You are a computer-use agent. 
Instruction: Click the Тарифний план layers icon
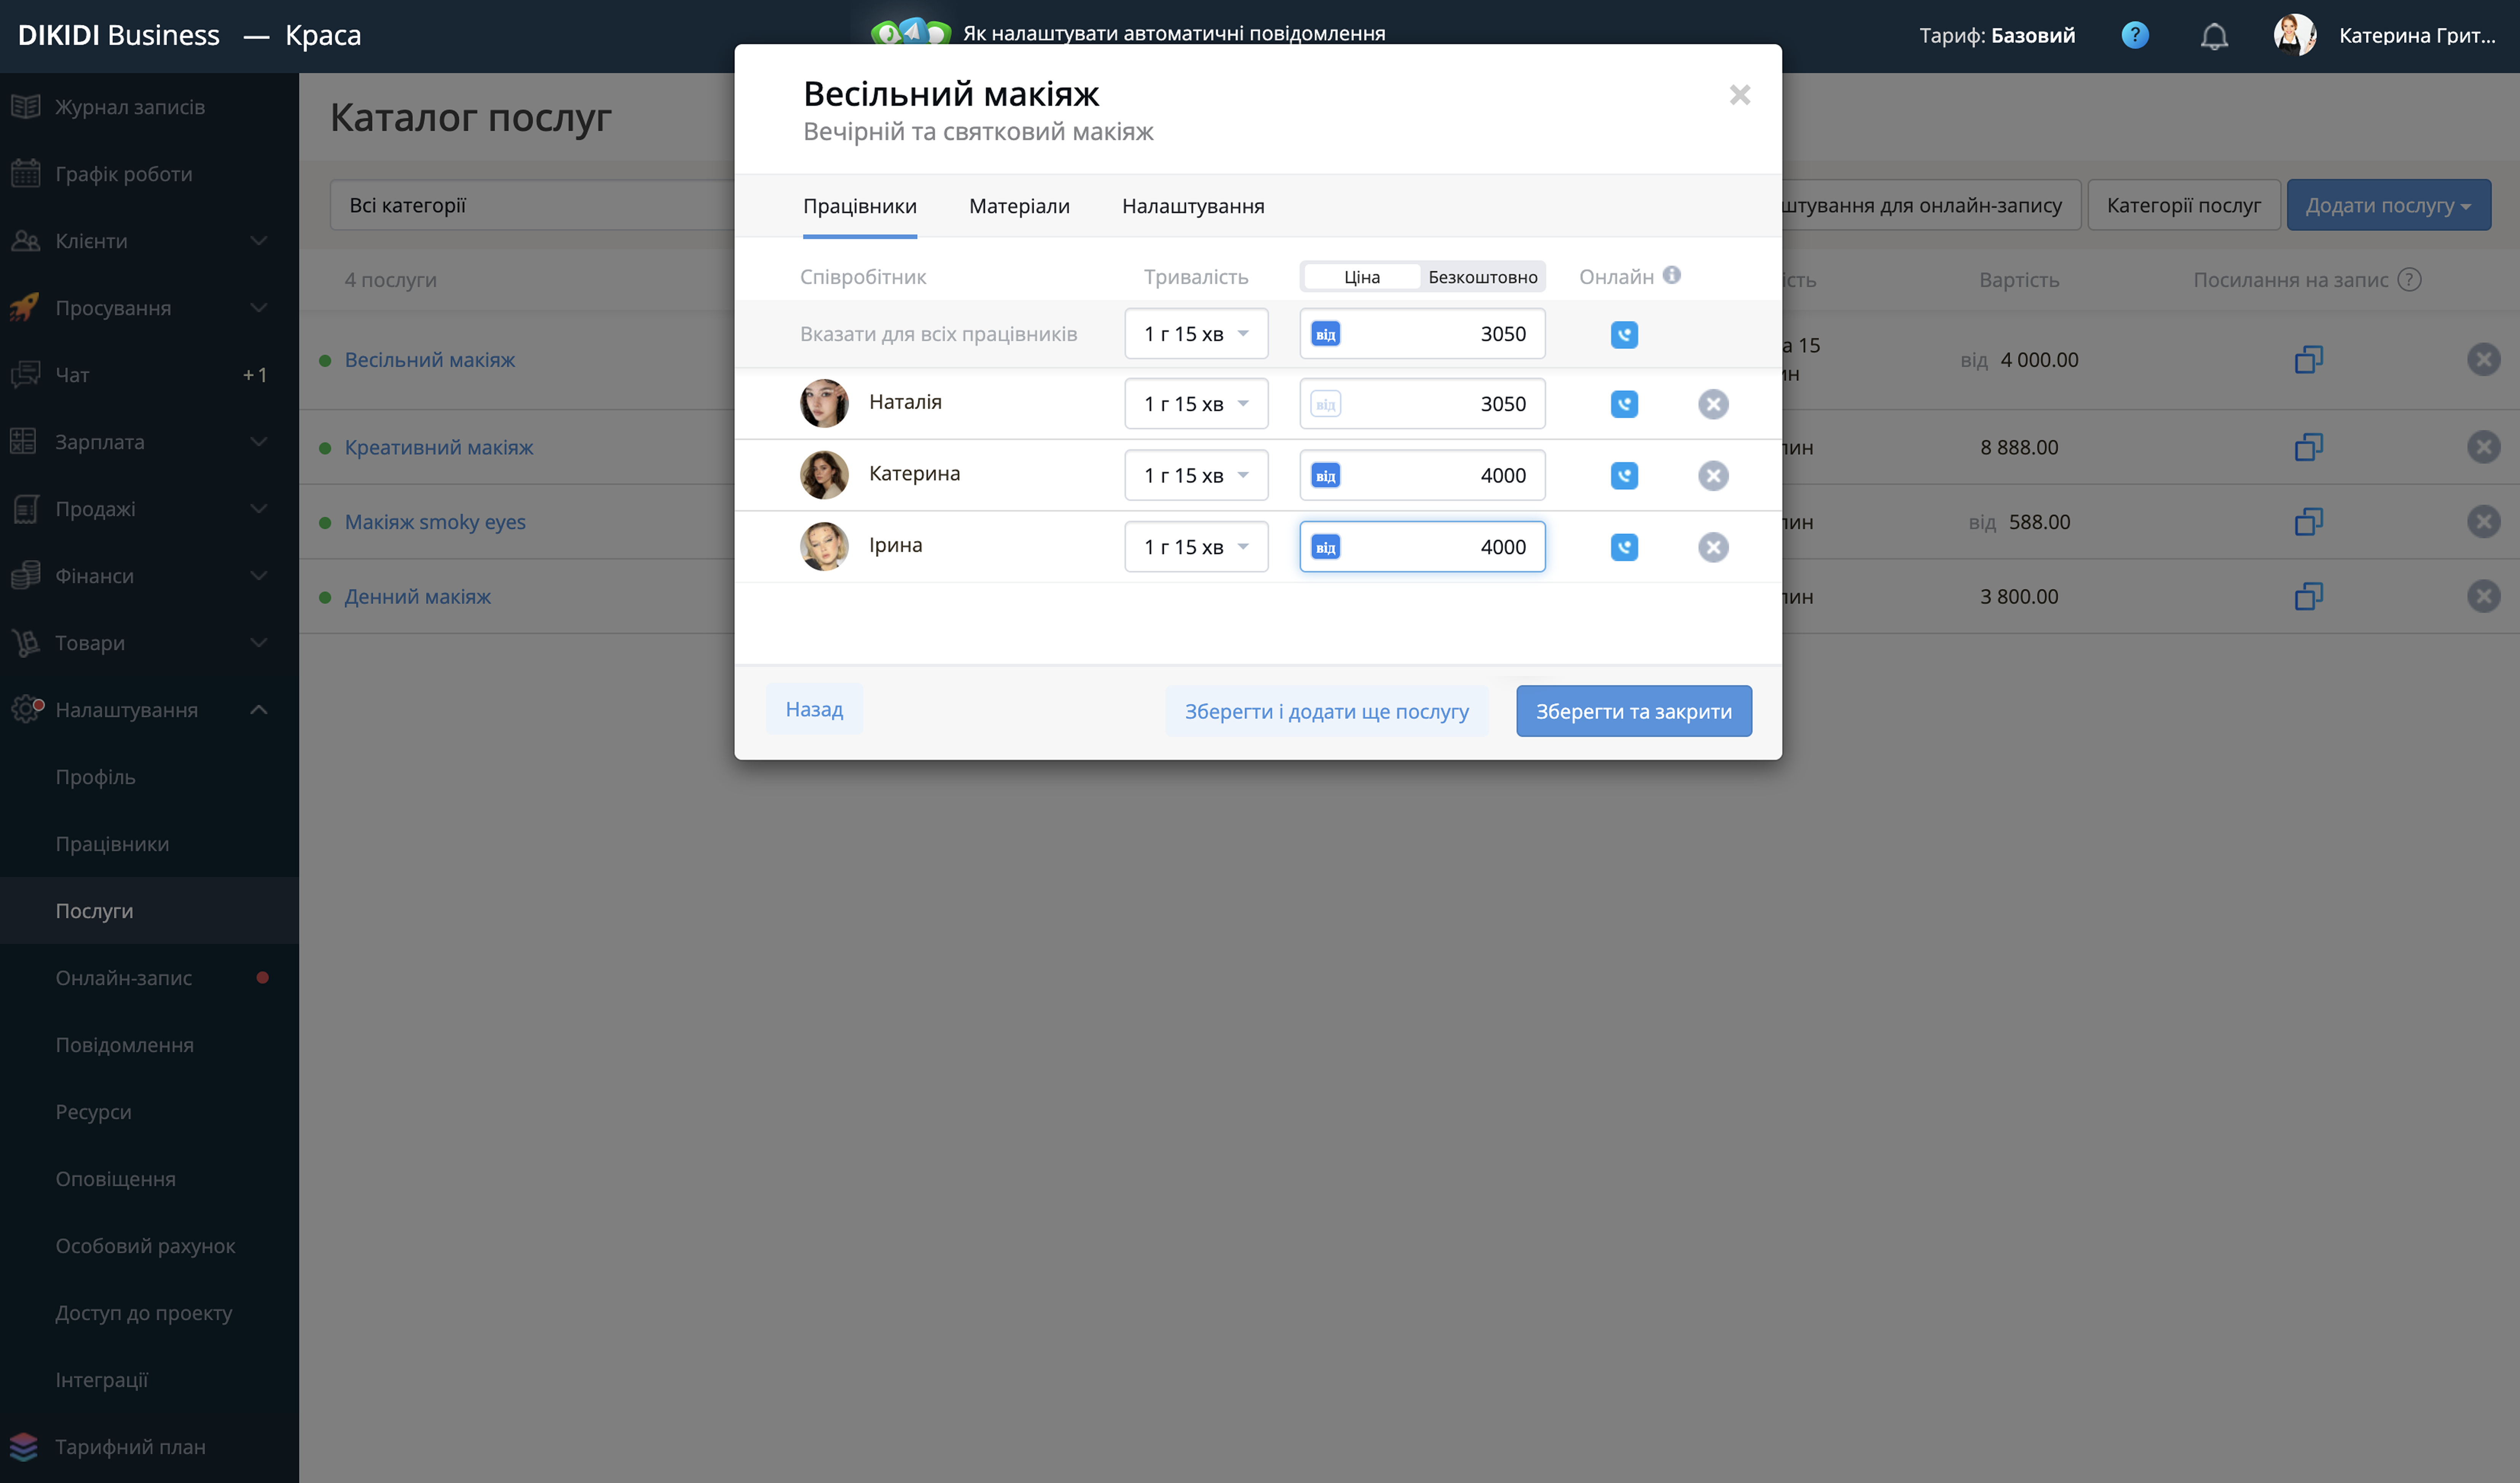tap(24, 1446)
